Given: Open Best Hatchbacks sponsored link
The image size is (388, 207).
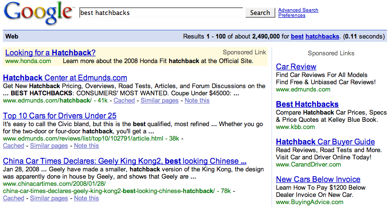Looking at the screenshot, I should pos(307,104).
